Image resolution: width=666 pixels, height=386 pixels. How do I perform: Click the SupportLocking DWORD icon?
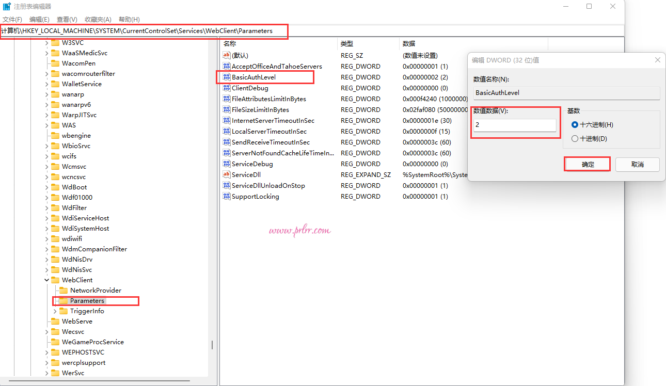click(226, 196)
